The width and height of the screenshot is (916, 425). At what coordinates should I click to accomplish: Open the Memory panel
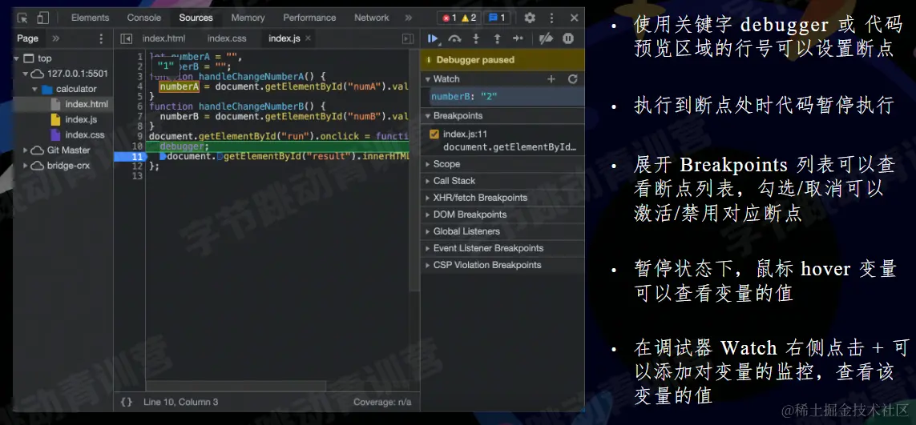coord(248,18)
